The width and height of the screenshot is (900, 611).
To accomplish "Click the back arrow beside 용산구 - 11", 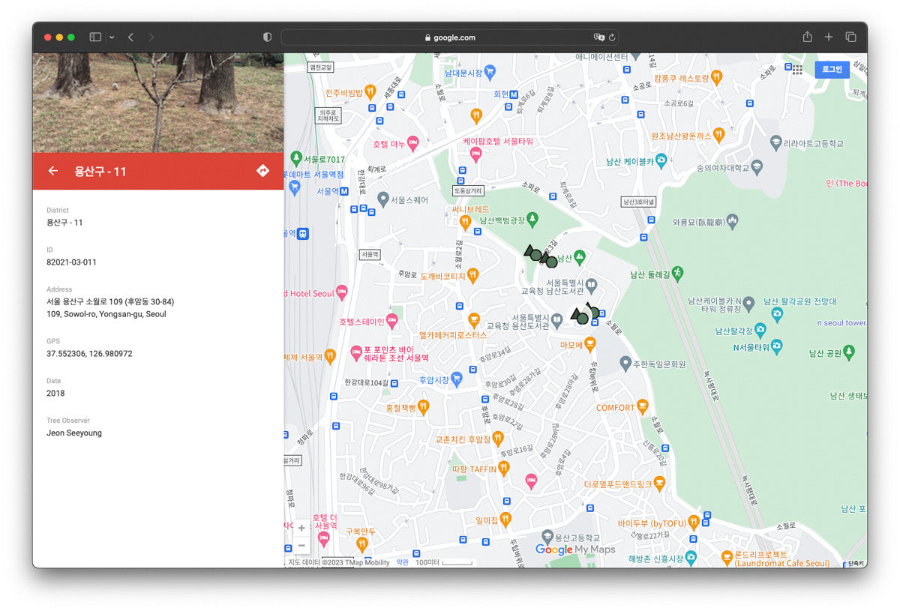I will point(52,171).
